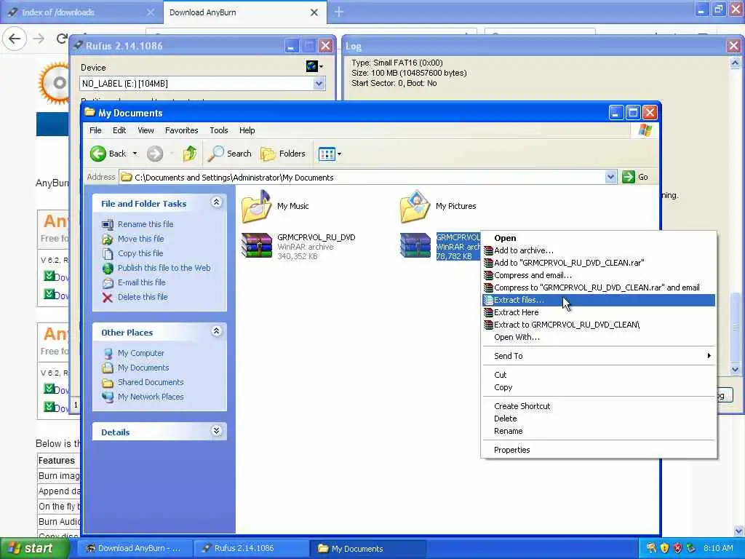Click Rename this file link
Image resolution: width=745 pixels, height=559 pixels.
(146, 224)
